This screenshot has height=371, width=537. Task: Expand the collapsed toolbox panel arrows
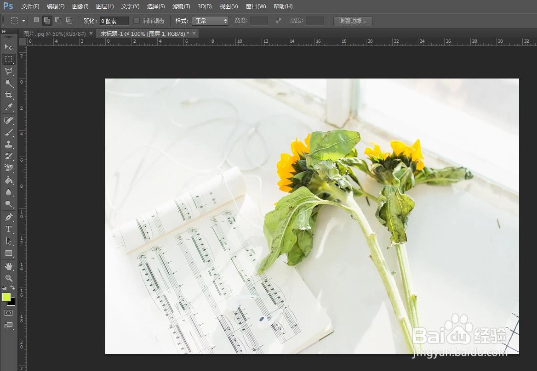(4, 32)
